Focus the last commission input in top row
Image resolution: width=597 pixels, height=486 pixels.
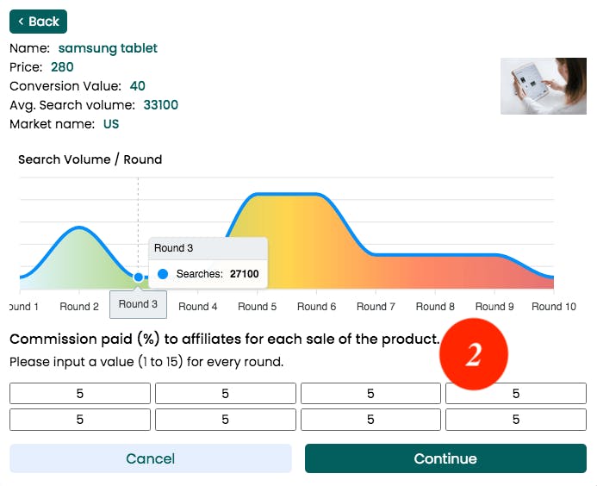pos(516,394)
